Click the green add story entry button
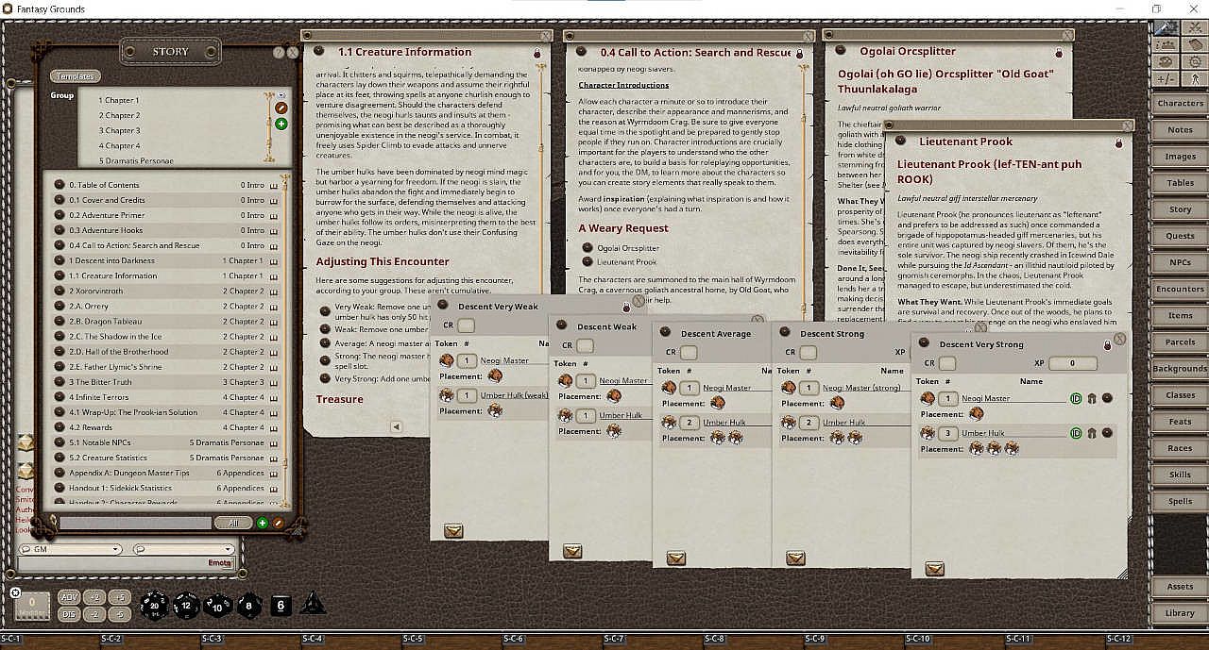Screen dimensions: 1209x650 tap(263, 523)
